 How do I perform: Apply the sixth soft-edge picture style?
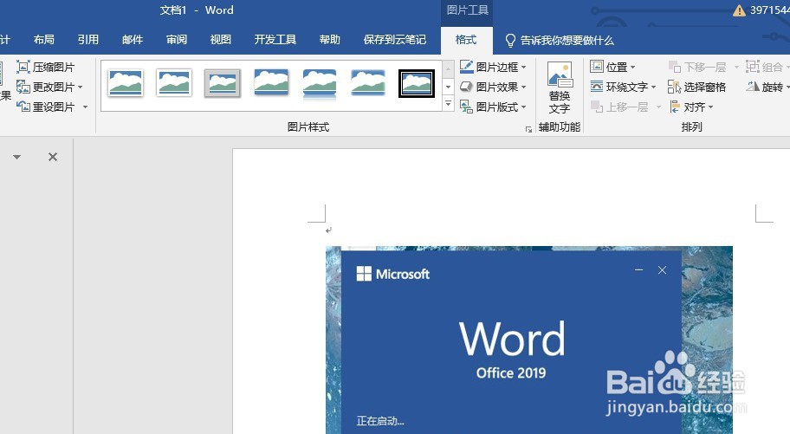tap(368, 82)
